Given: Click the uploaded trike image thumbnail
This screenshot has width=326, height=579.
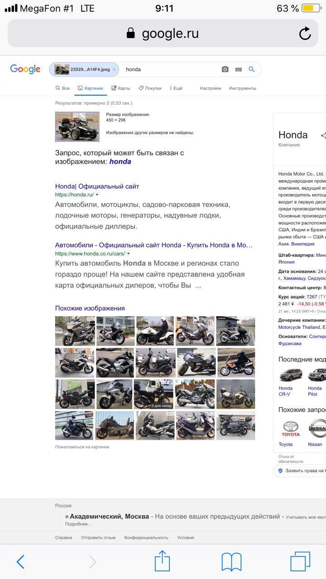Looking at the screenshot, I should [x=77, y=127].
